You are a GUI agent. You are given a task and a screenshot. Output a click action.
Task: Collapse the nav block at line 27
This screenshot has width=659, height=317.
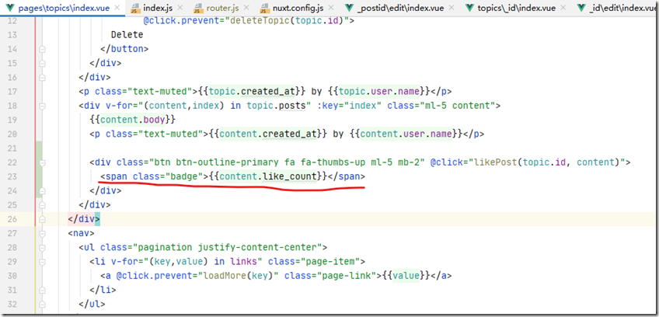42,233
